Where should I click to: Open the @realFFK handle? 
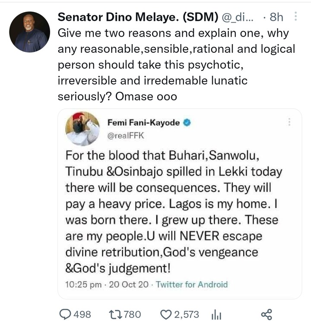126,135
